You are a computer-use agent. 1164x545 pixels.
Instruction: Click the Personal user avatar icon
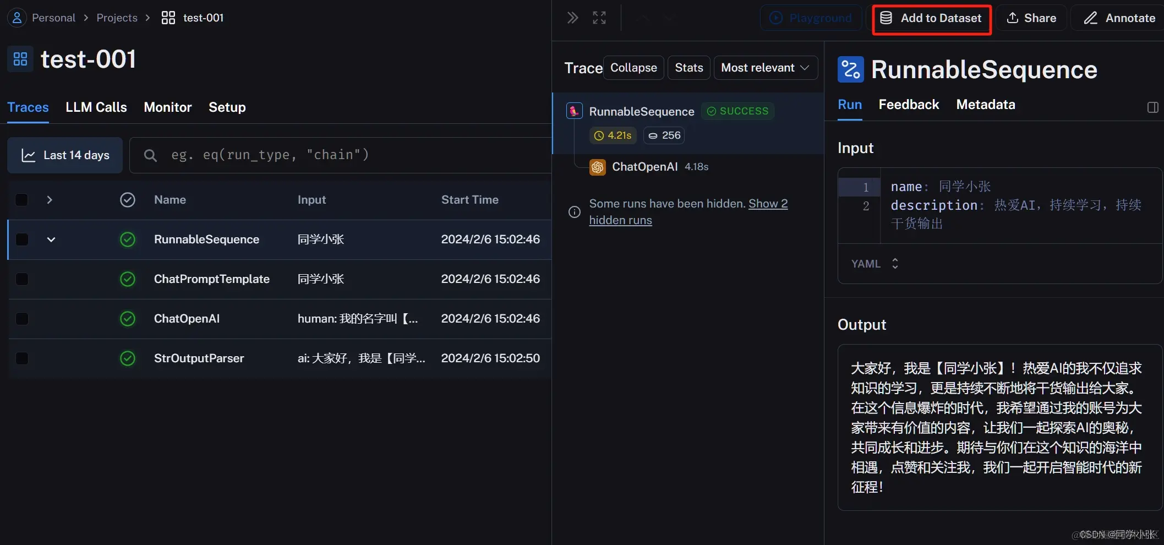point(17,18)
